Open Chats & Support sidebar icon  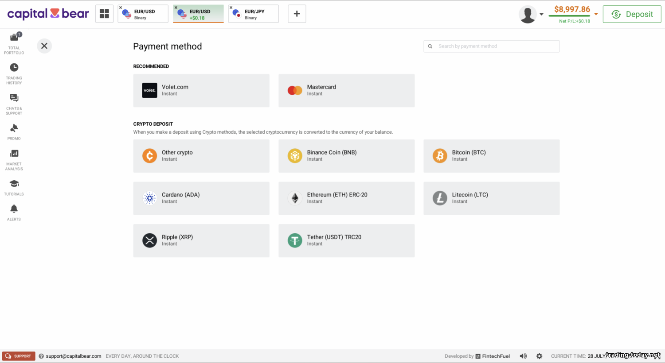pos(14,104)
